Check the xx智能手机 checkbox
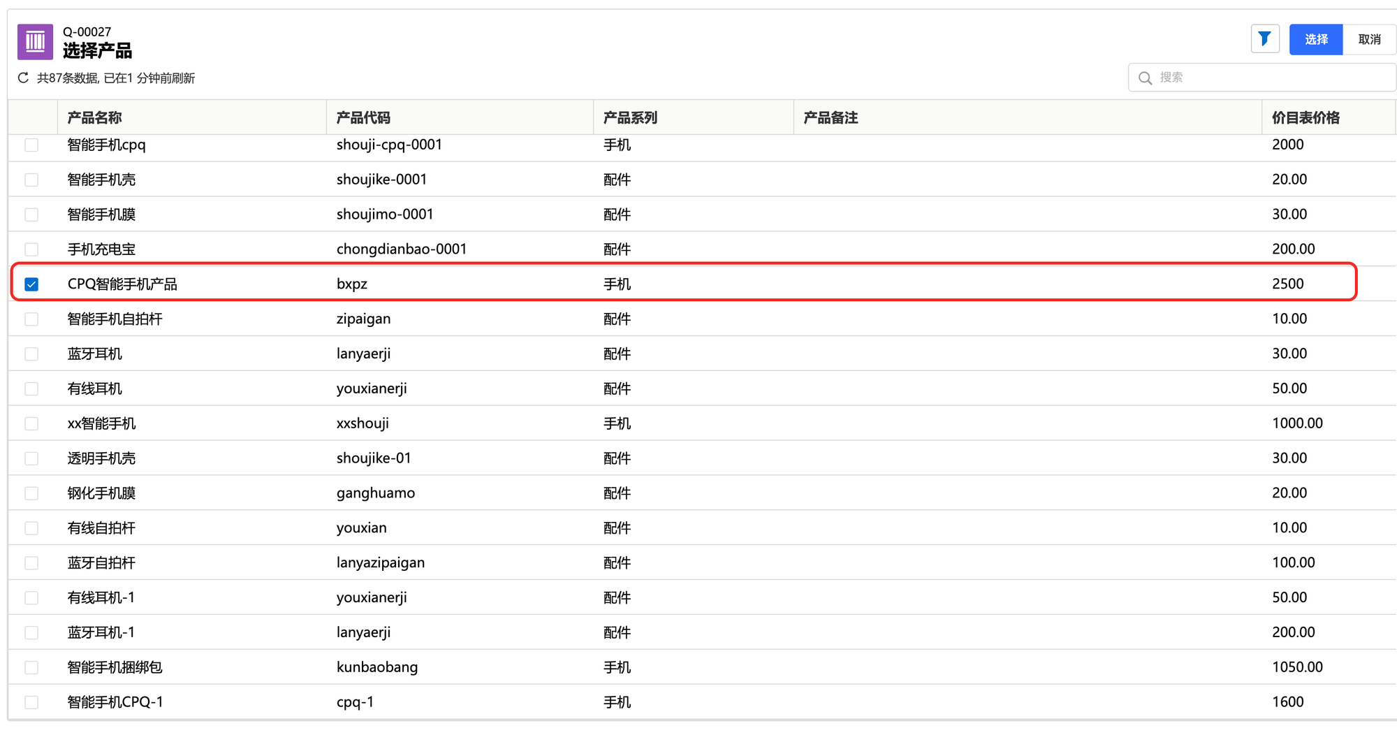The height and width of the screenshot is (742, 1397). coord(31,424)
